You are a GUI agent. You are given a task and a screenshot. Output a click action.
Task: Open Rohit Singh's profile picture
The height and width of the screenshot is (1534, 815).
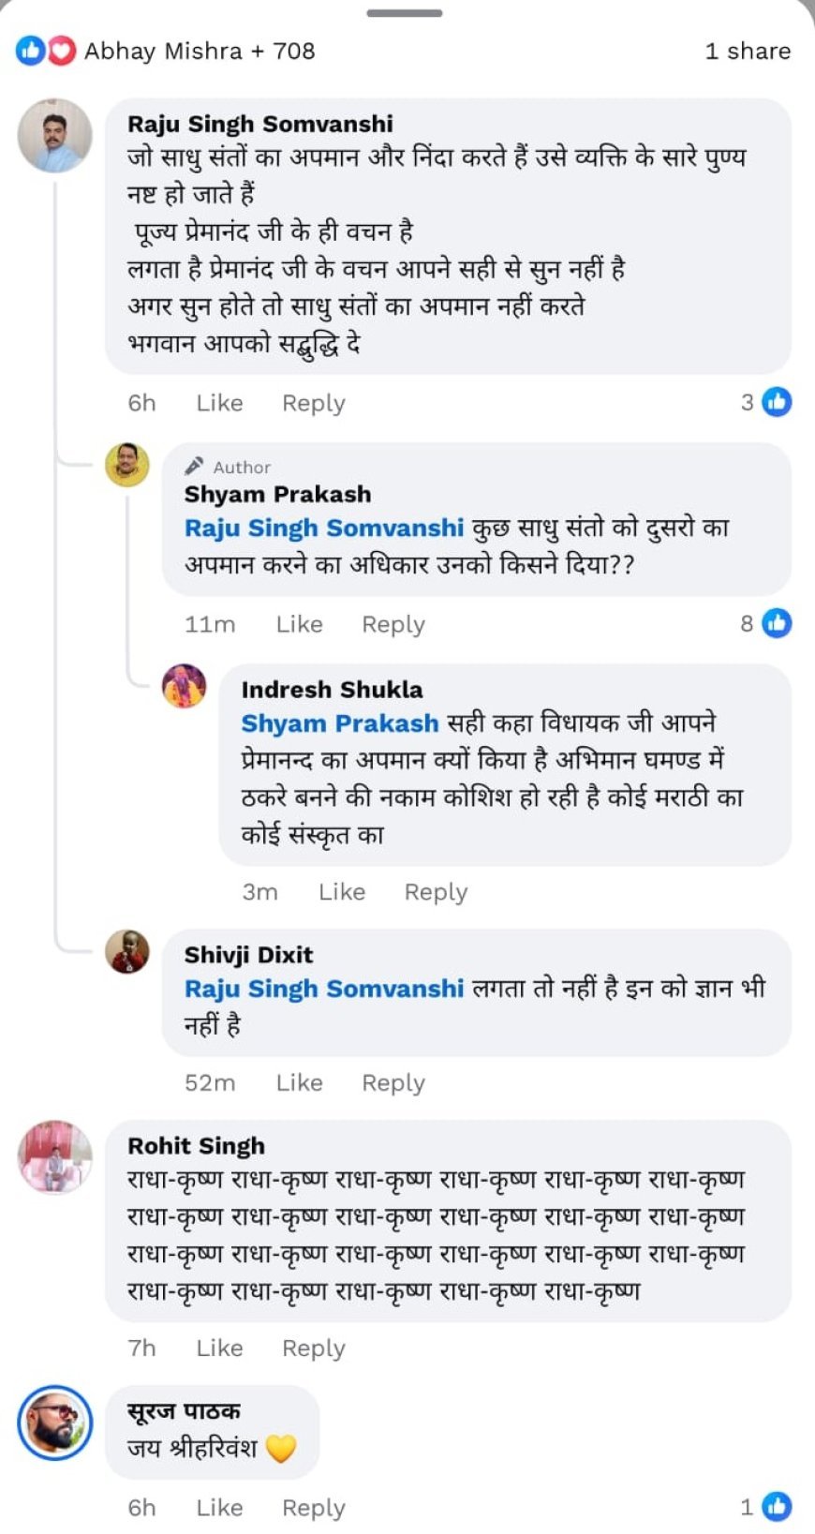coord(55,1157)
